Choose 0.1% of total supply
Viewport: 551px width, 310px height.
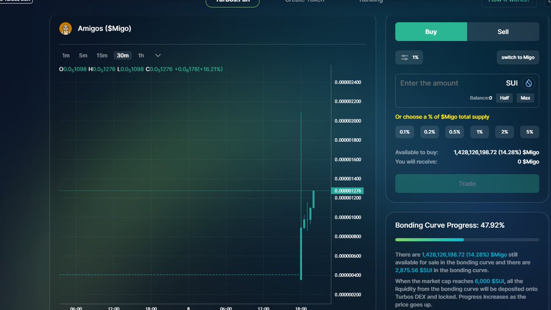(x=405, y=132)
